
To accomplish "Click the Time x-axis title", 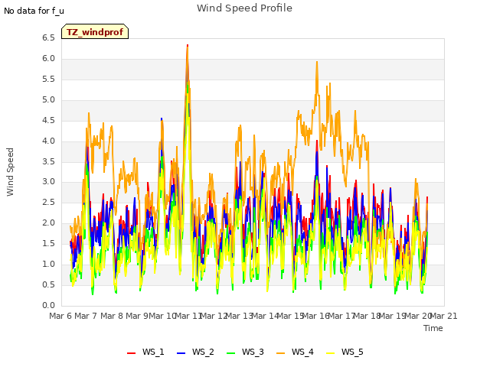I will coord(433,328).
